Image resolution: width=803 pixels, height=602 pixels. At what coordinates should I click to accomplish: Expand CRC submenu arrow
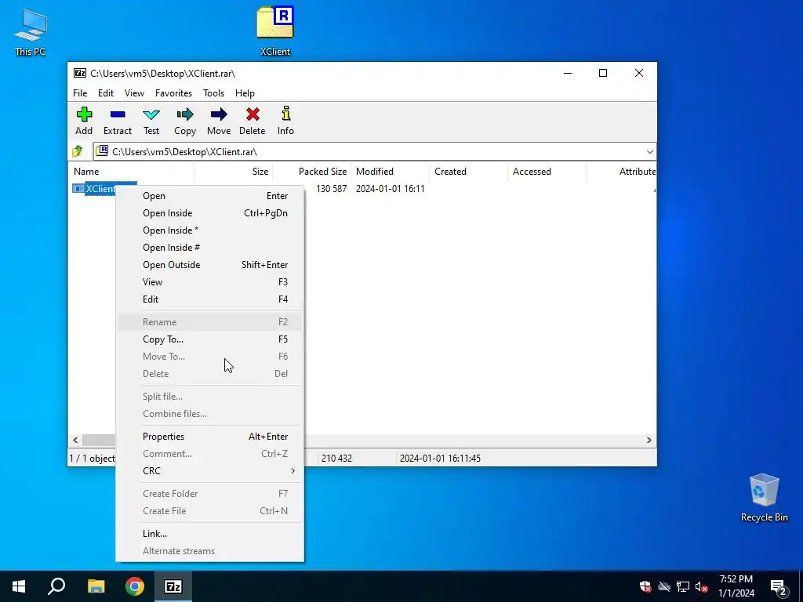click(293, 470)
